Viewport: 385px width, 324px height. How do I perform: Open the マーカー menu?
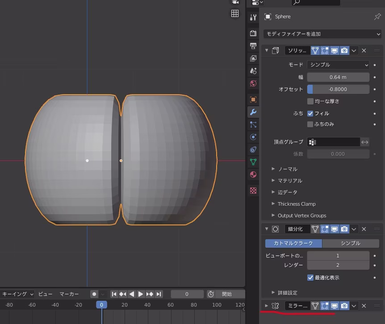coord(69,294)
